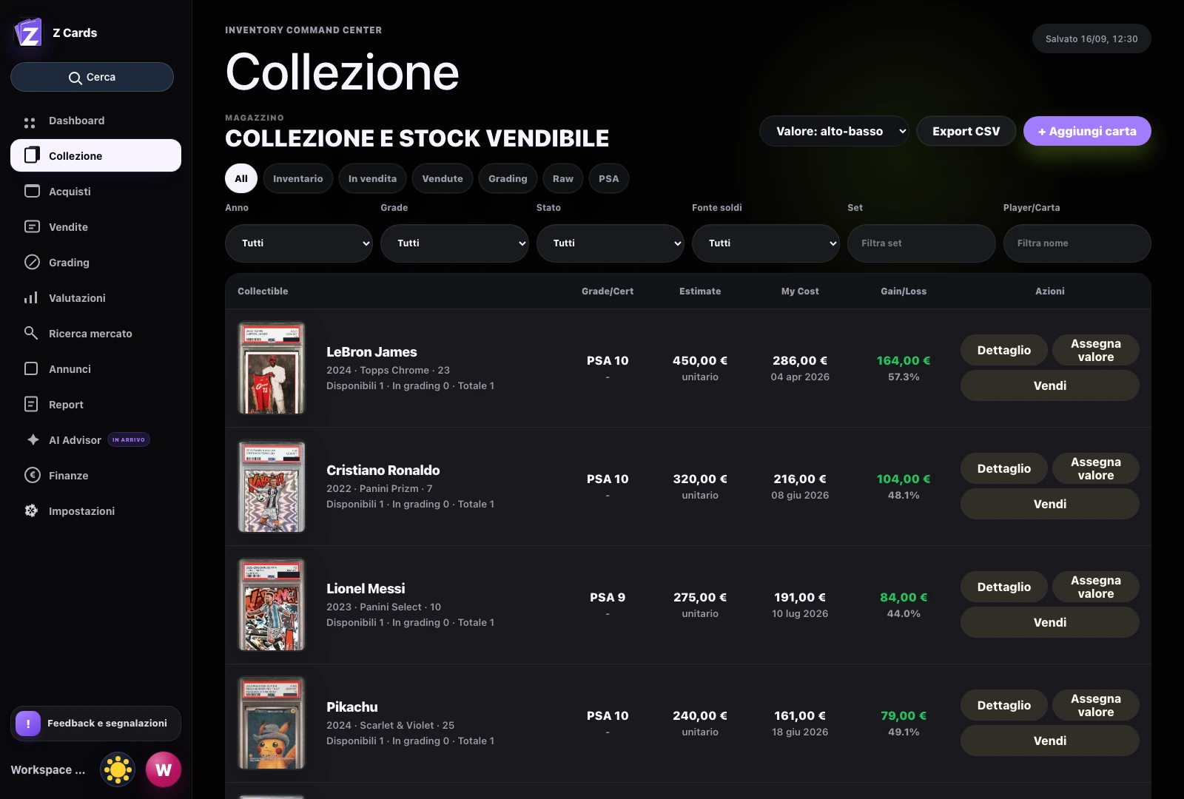The image size is (1184, 799).
Task: Click the Impostazioni gear icon
Action: [31, 510]
